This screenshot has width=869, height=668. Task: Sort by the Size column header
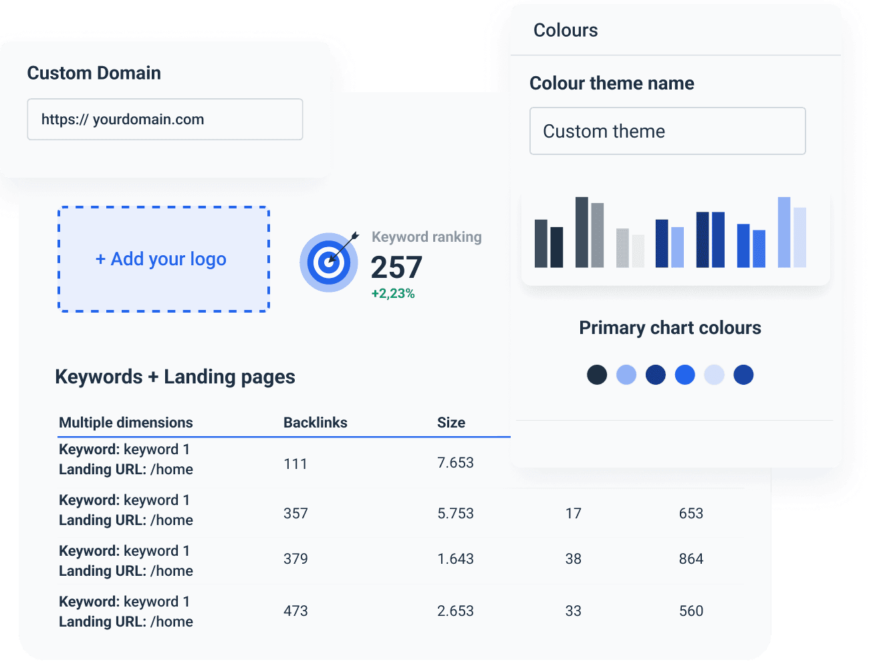coord(451,422)
